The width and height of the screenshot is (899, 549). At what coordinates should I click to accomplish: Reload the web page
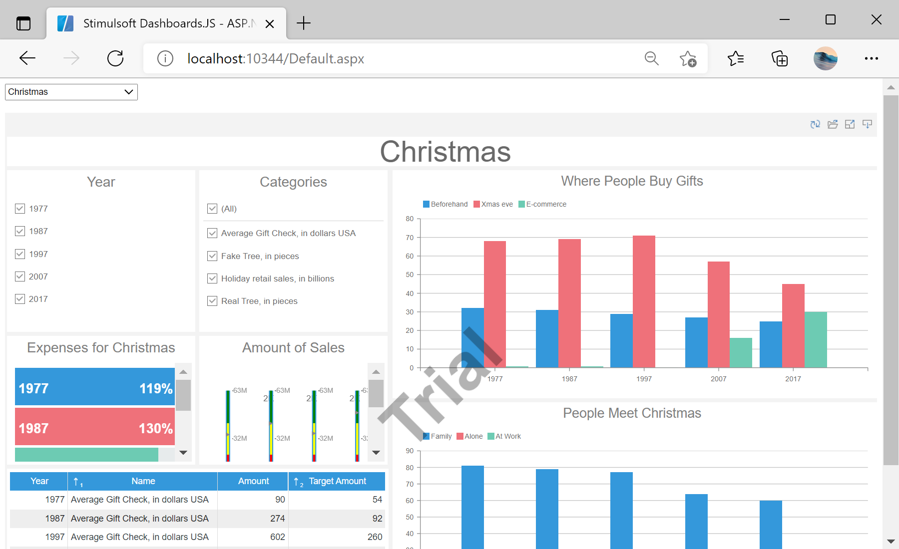click(115, 58)
